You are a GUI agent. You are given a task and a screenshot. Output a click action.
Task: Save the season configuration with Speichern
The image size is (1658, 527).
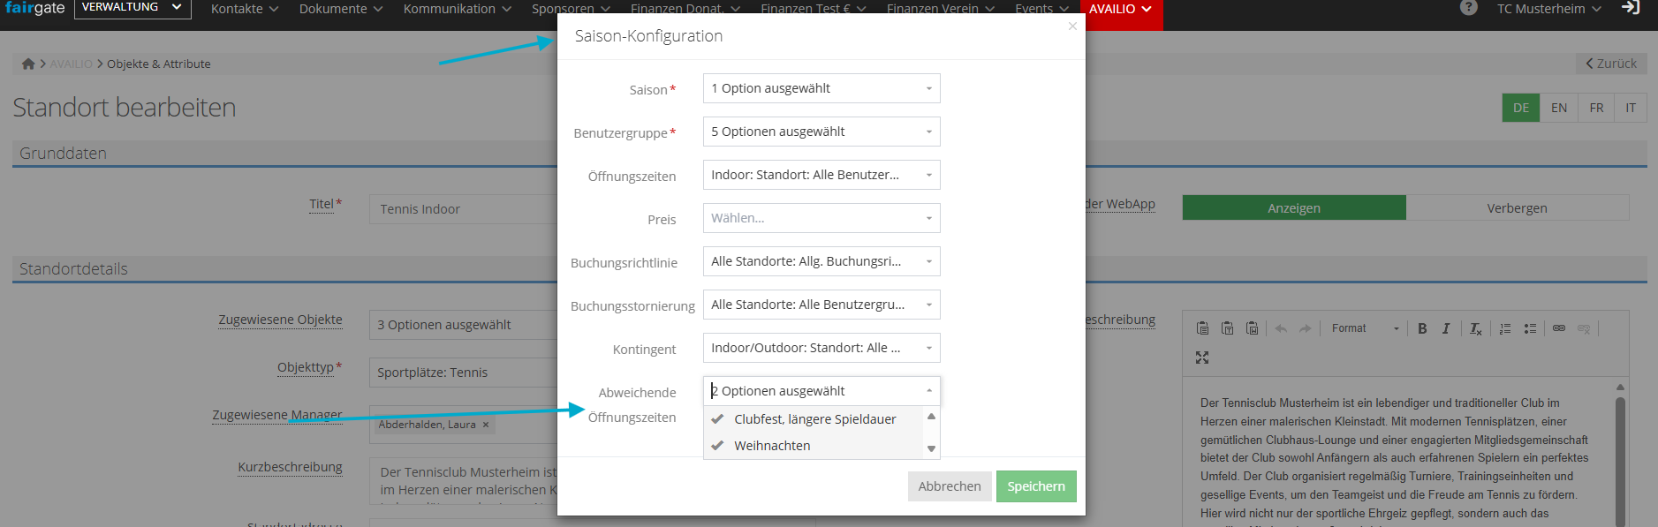pos(1036,486)
